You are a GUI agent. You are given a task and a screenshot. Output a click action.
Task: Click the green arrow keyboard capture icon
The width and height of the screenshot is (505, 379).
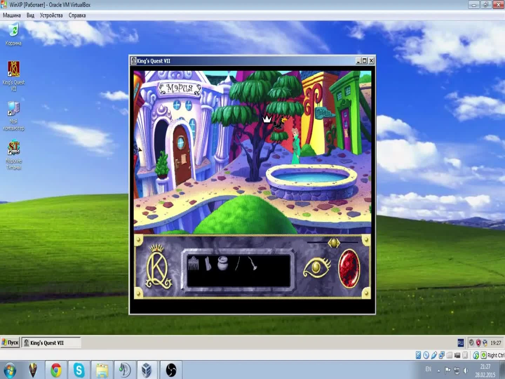[x=484, y=355]
